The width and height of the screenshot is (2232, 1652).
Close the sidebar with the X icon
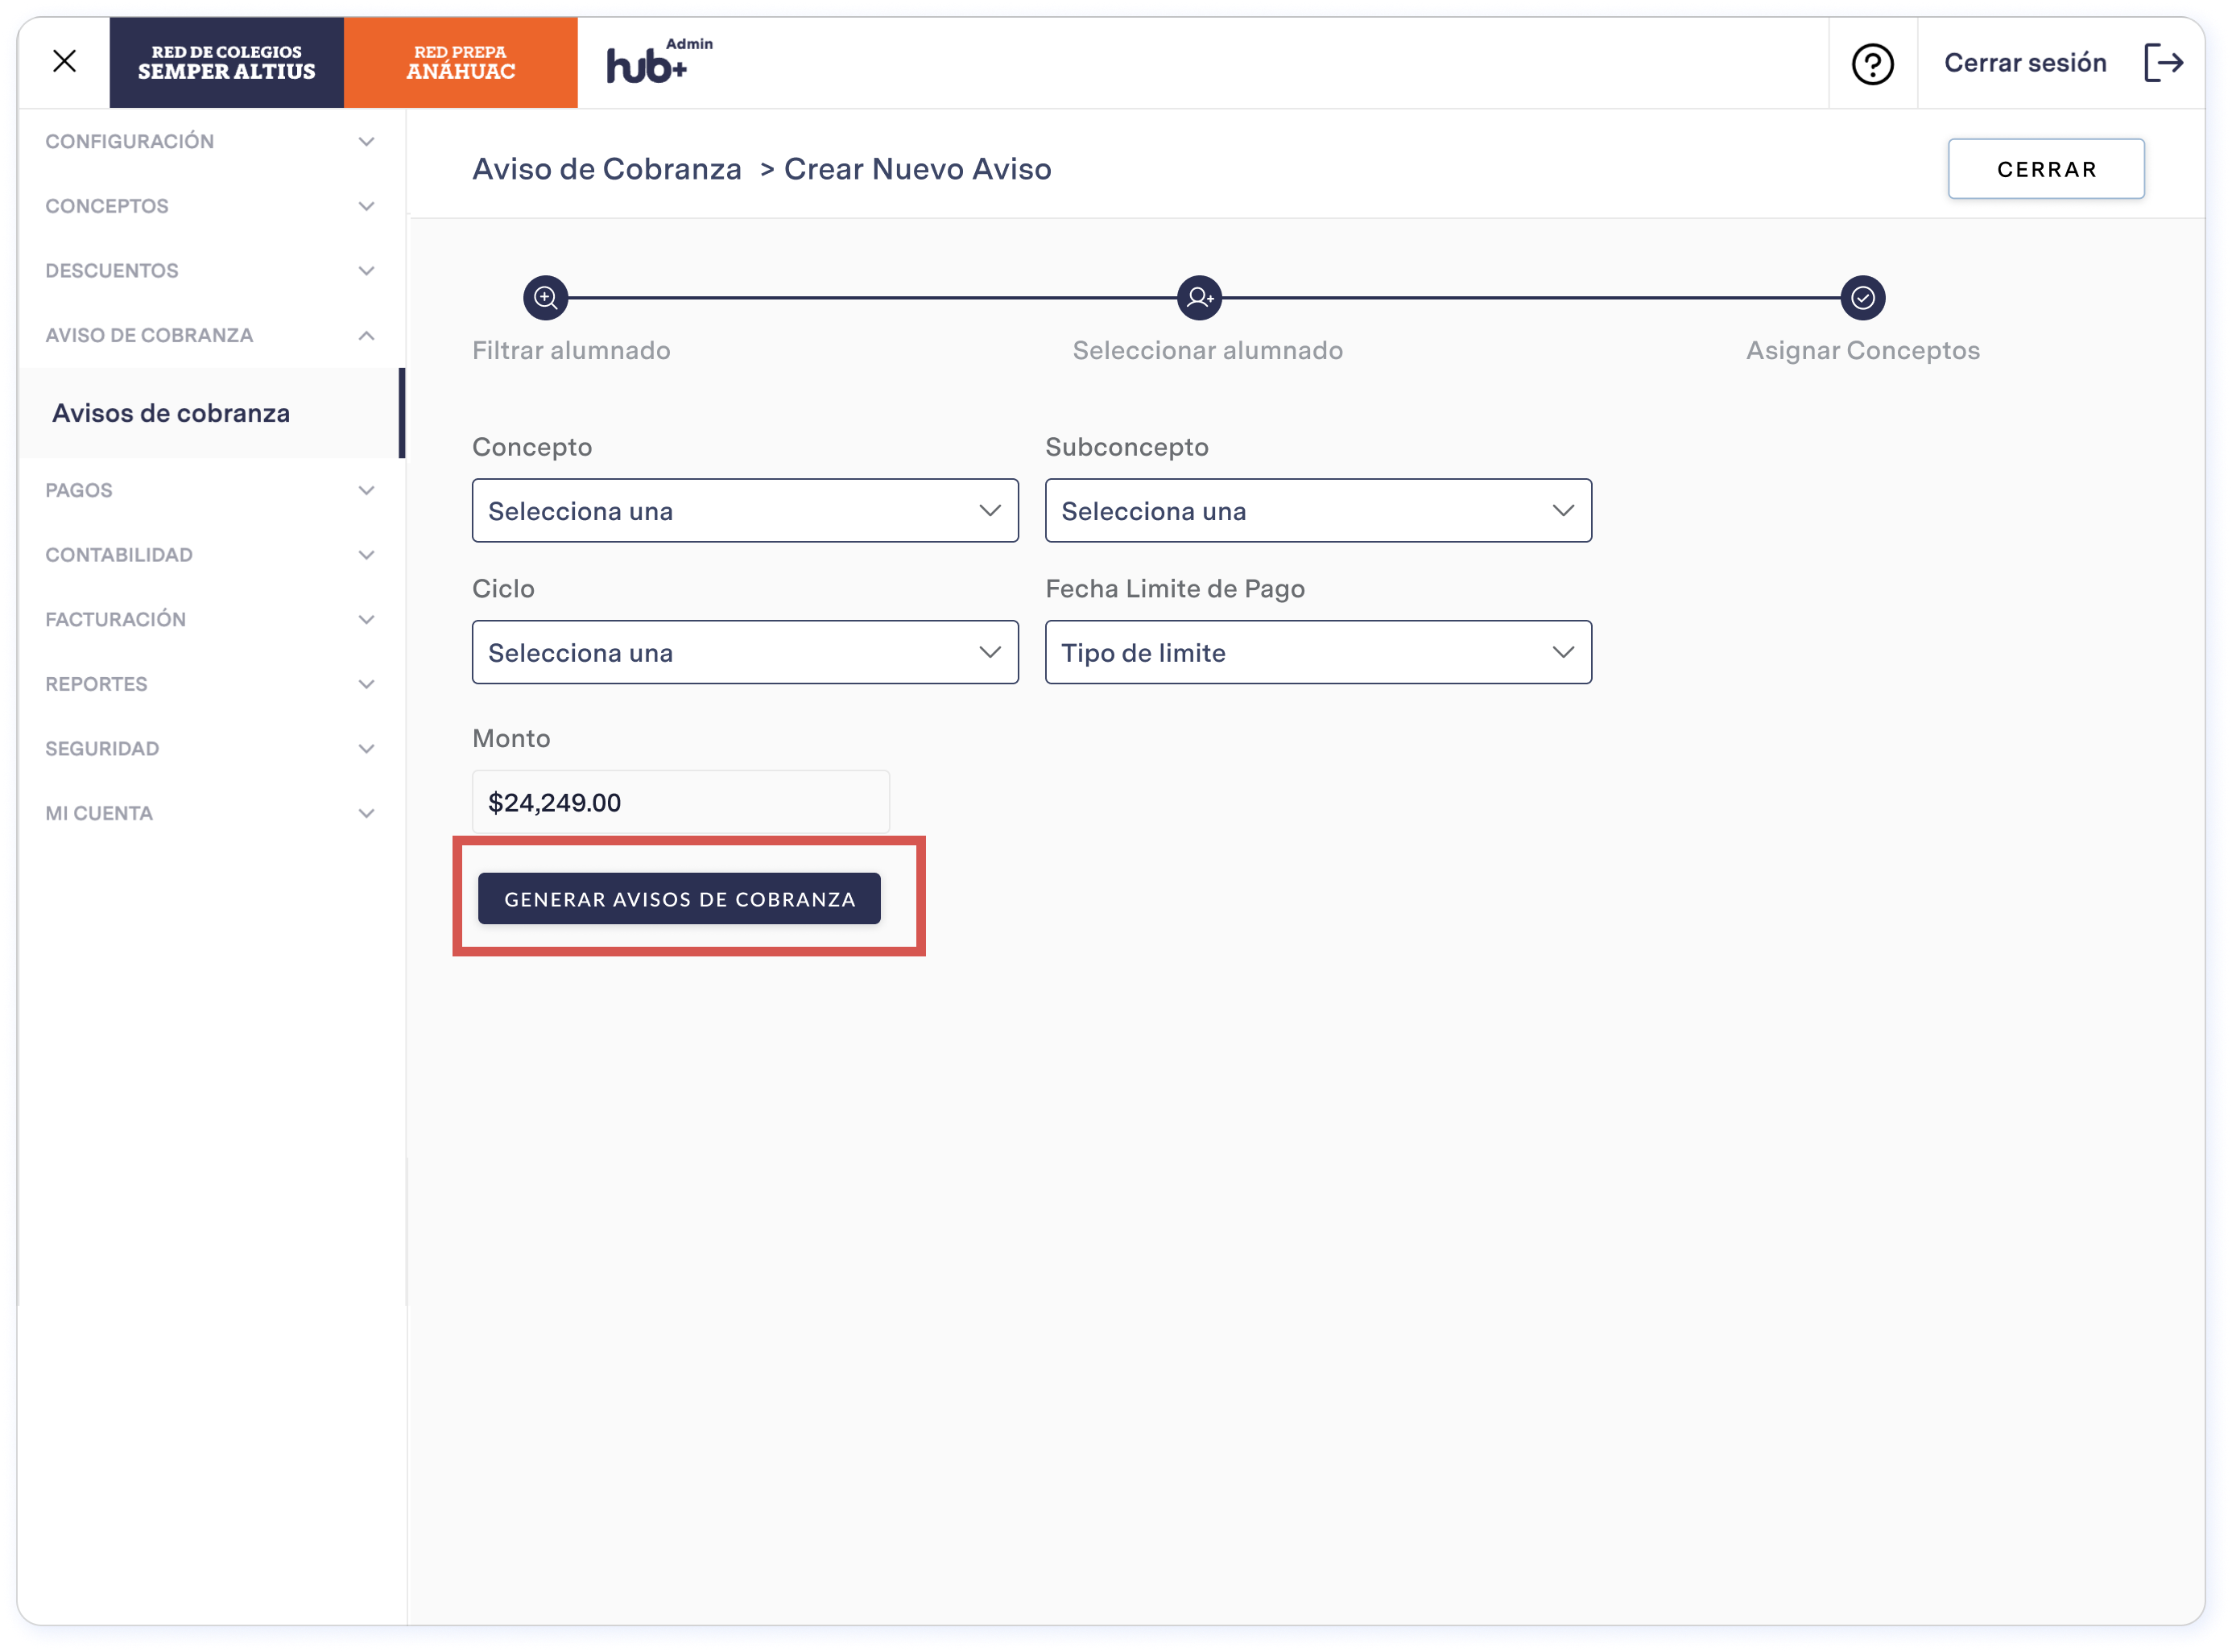[65, 62]
